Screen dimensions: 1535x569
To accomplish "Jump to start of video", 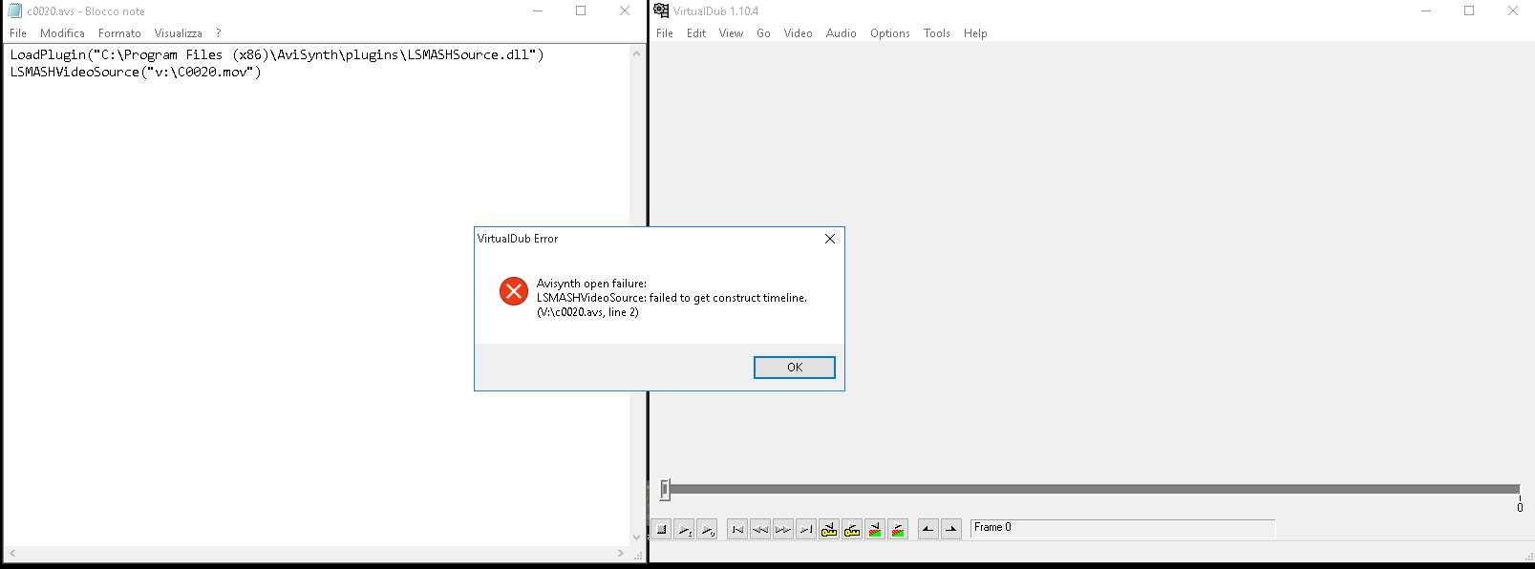I will [737, 529].
